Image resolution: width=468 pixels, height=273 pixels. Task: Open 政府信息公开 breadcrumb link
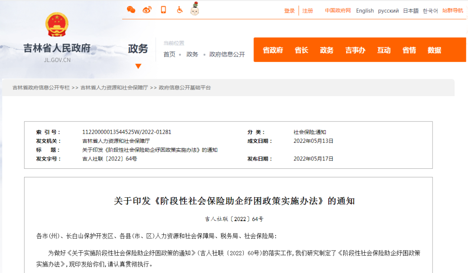pyautogui.click(x=227, y=55)
